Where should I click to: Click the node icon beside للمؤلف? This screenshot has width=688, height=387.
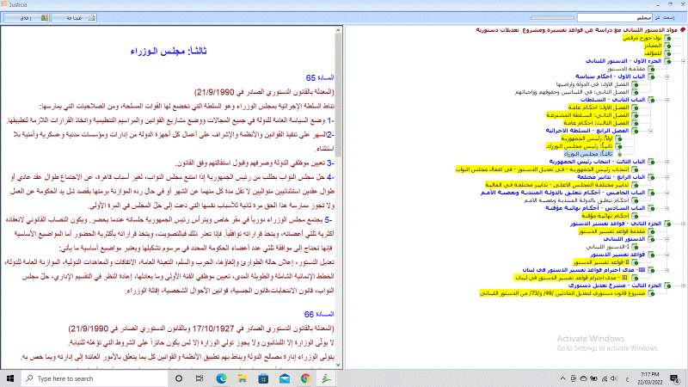[667, 53]
